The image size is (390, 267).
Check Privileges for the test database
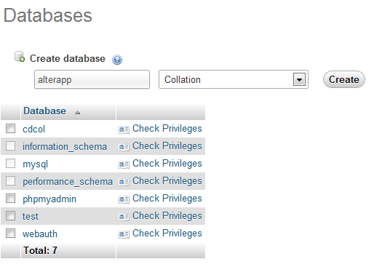167,216
